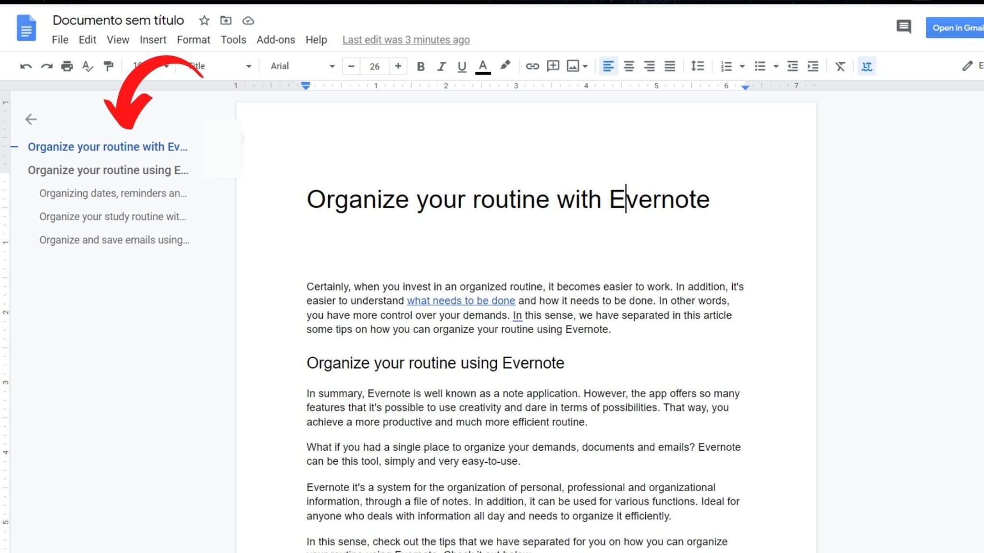The width and height of the screenshot is (984, 553).
Task: Open the Arial font dropdown
Action: (x=302, y=66)
